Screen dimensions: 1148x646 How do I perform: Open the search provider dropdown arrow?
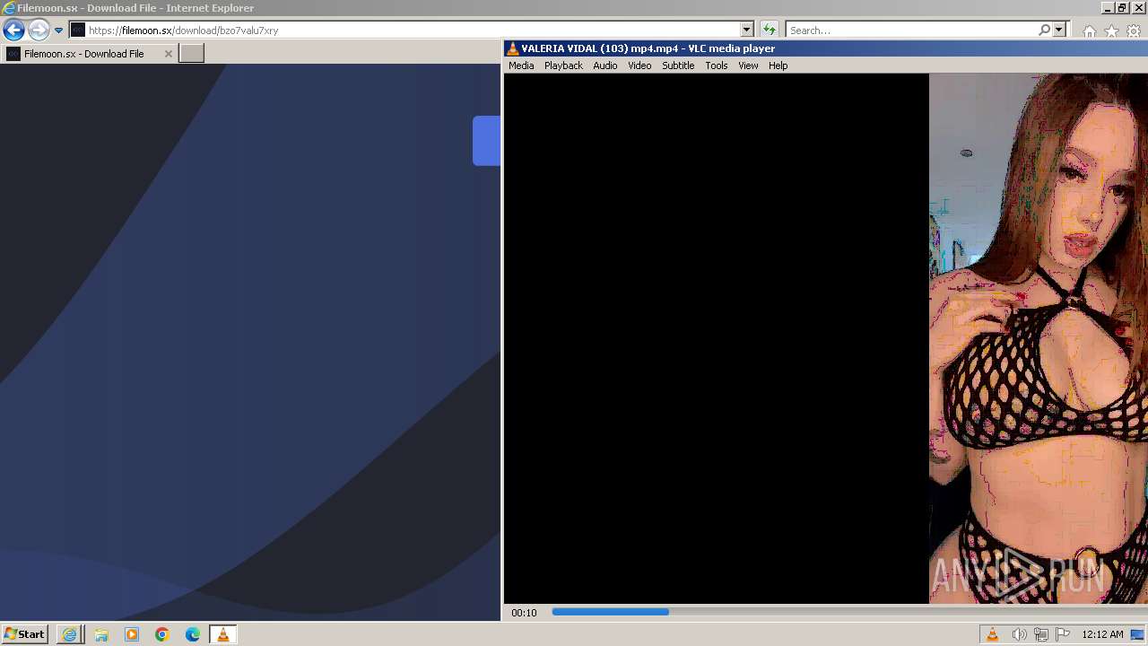[1058, 30]
